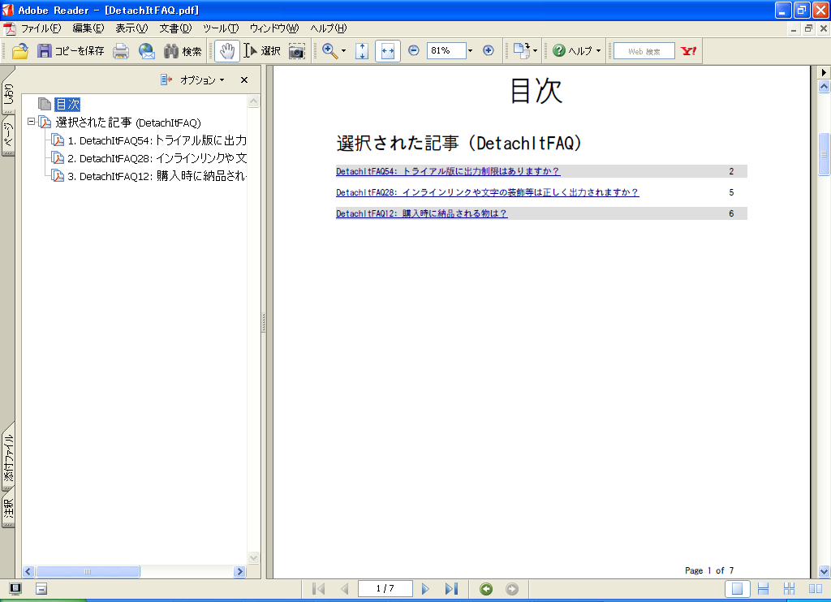Zoom out with the minus button
This screenshot has width=831, height=602.
click(x=414, y=50)
